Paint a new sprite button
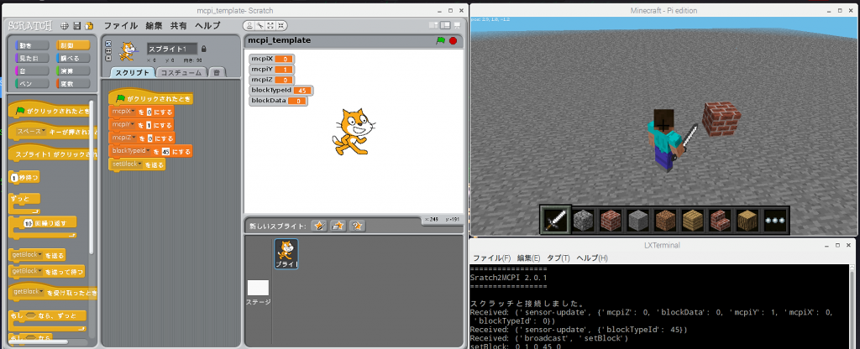860x349 pixels. (319, 226)
